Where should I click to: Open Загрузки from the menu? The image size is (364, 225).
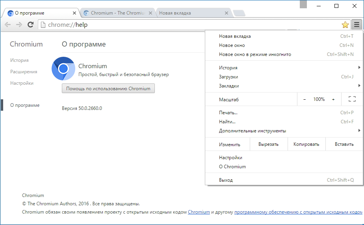click(284, 77)
